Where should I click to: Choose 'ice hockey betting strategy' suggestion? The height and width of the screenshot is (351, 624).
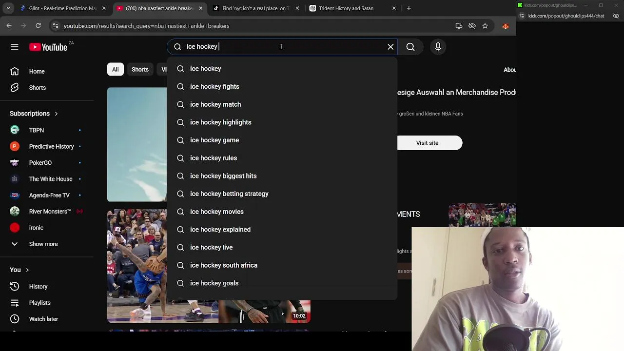coord(282,194)
